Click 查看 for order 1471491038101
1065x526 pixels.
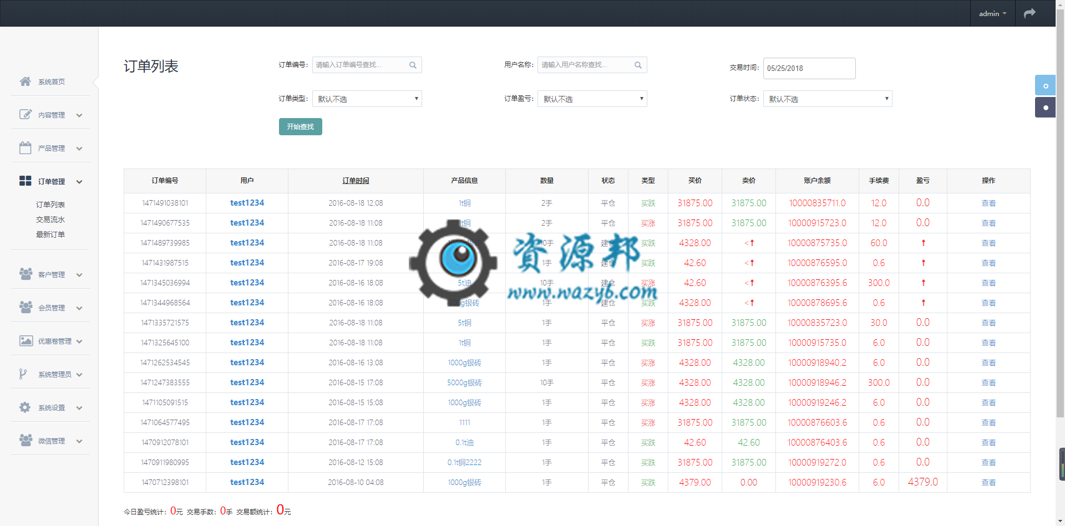tap(988, 203)
